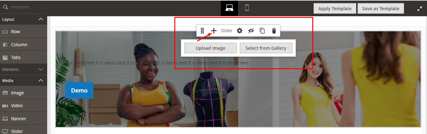Switch to mobile viewport preview

click(247, 8)
